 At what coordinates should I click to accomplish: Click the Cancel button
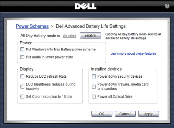tap(125, 114)
